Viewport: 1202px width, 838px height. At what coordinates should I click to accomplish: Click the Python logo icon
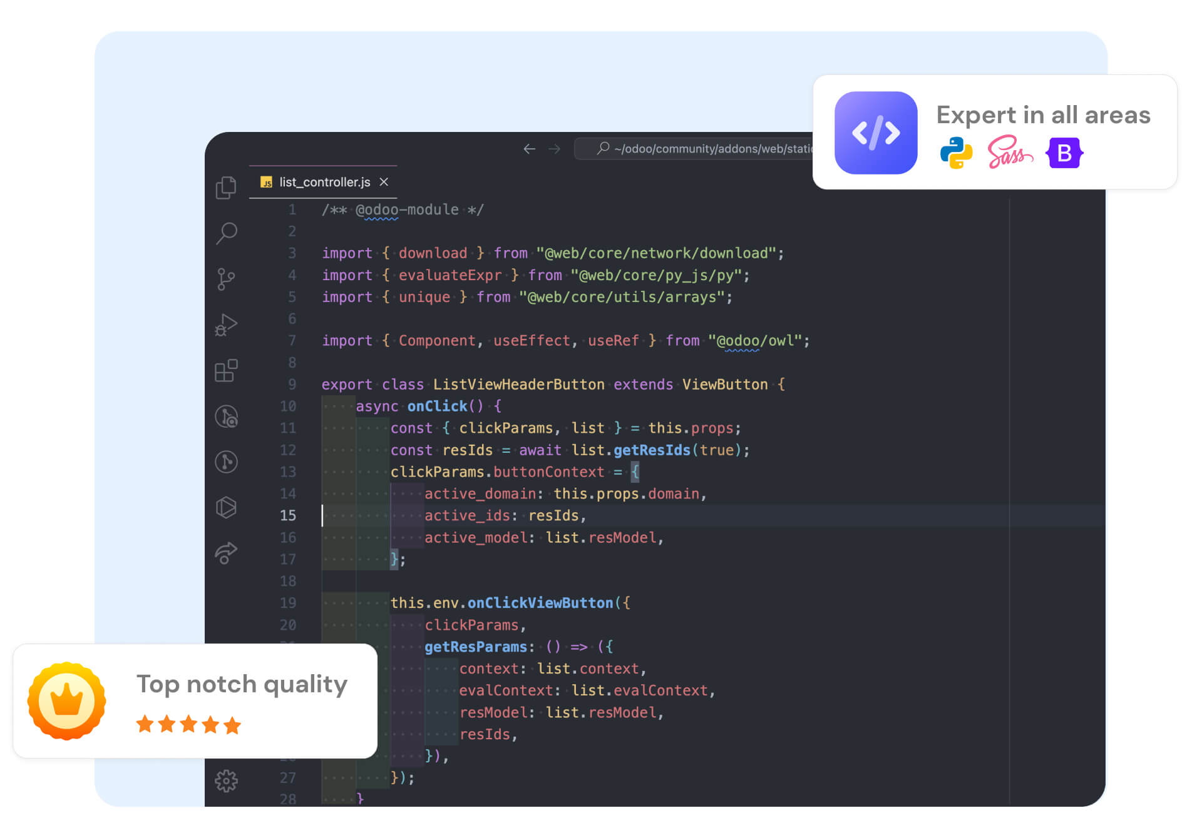[x=956, y=153]
